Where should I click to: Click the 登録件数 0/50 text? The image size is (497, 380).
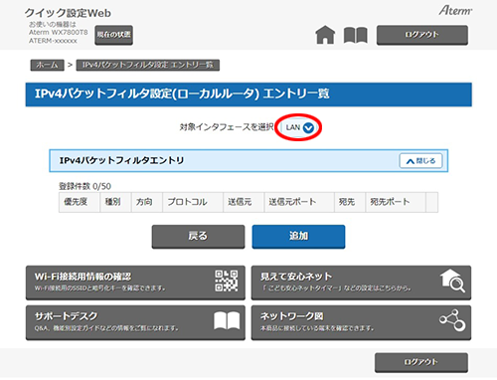pyautogui.click(x=84, y=186)
